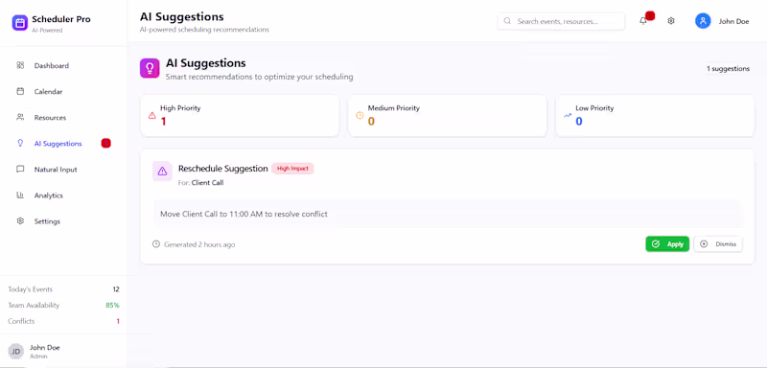Click the AI Suggestions lightbulb sidebar icon
Image resolution: width=767 pixels, height=368 pixels.
pos(20,143)
